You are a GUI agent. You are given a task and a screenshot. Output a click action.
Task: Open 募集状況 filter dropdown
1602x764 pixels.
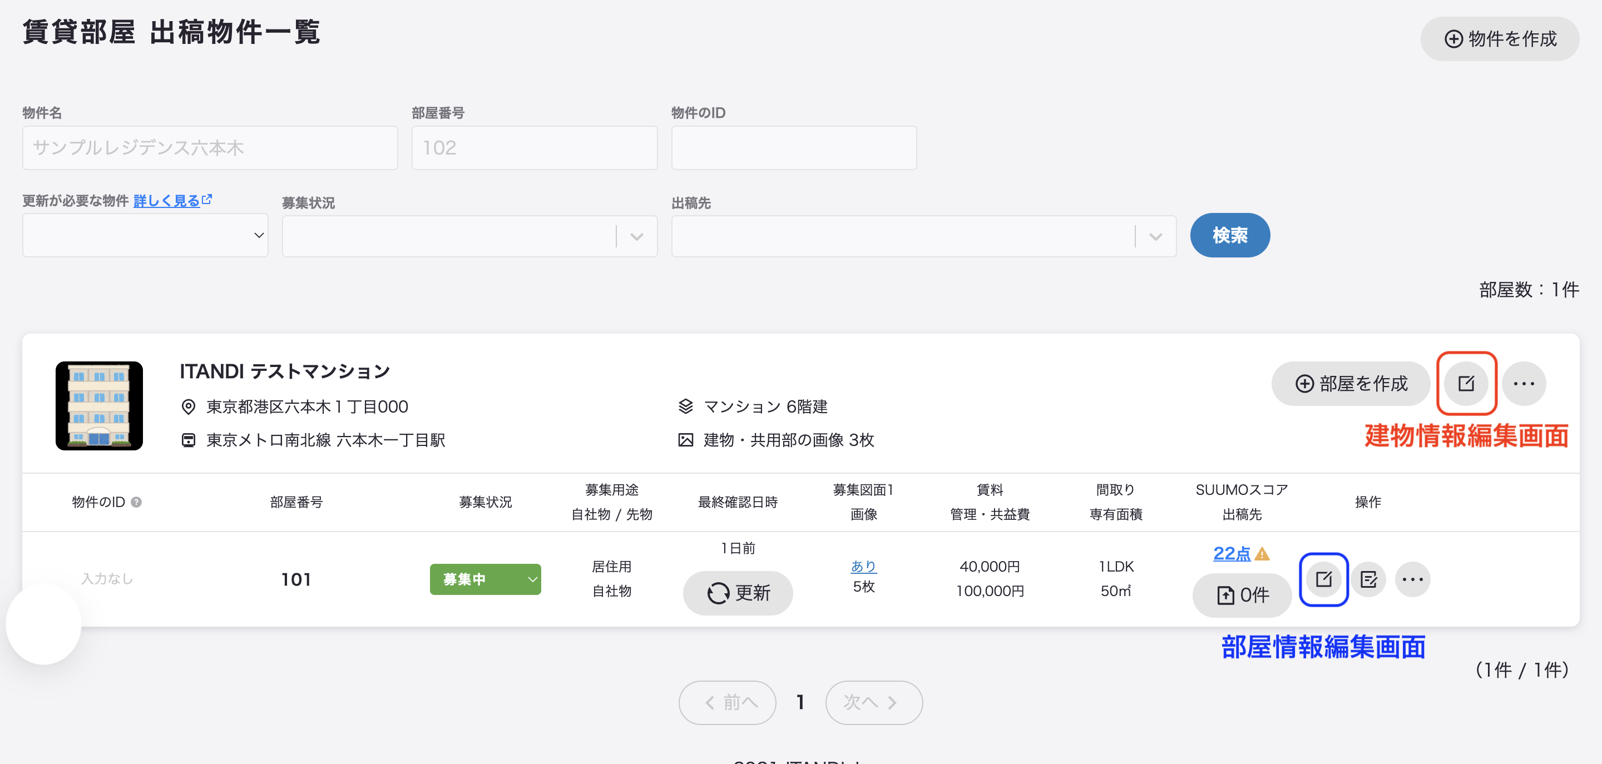469,236
